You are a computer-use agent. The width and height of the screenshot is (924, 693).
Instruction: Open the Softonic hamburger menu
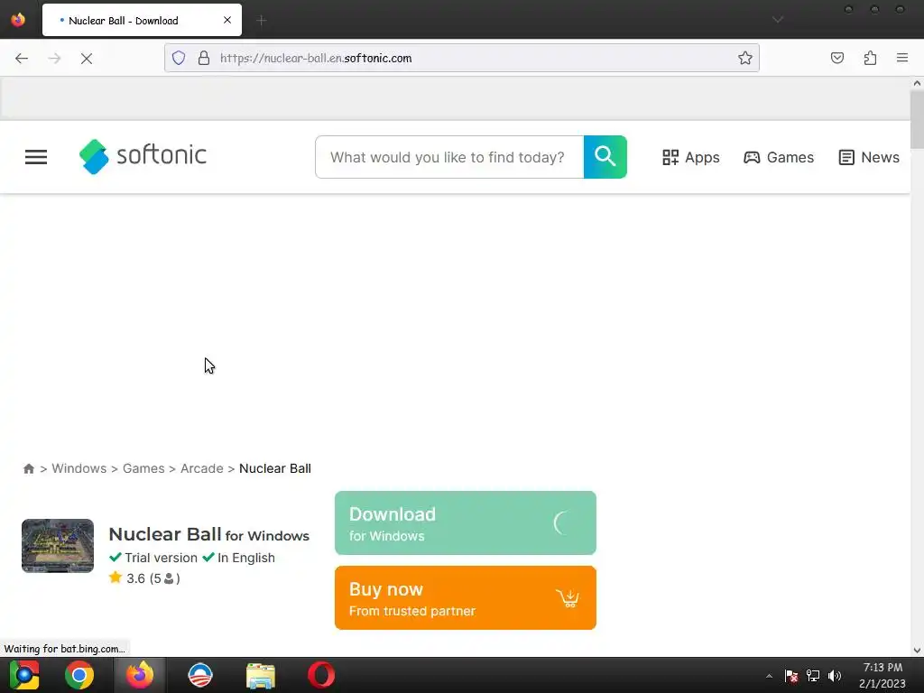[x=36, y=157]
